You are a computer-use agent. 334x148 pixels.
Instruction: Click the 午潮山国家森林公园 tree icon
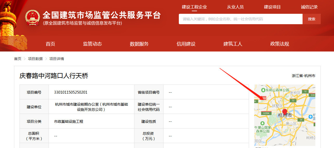tap(263, 123)
